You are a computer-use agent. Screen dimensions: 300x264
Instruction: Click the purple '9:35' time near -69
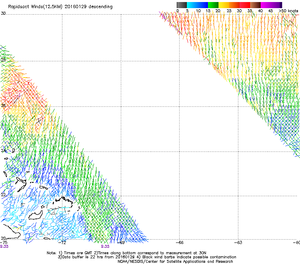[x=105, y=247]
